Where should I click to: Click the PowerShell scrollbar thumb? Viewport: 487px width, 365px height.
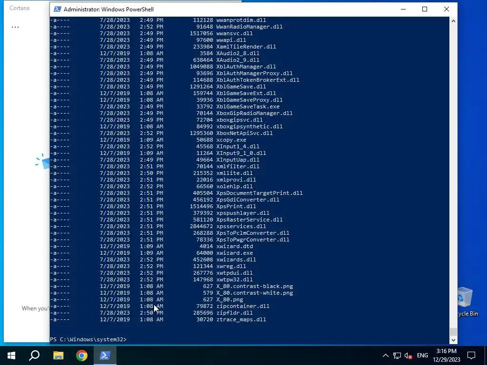[453, 332]
